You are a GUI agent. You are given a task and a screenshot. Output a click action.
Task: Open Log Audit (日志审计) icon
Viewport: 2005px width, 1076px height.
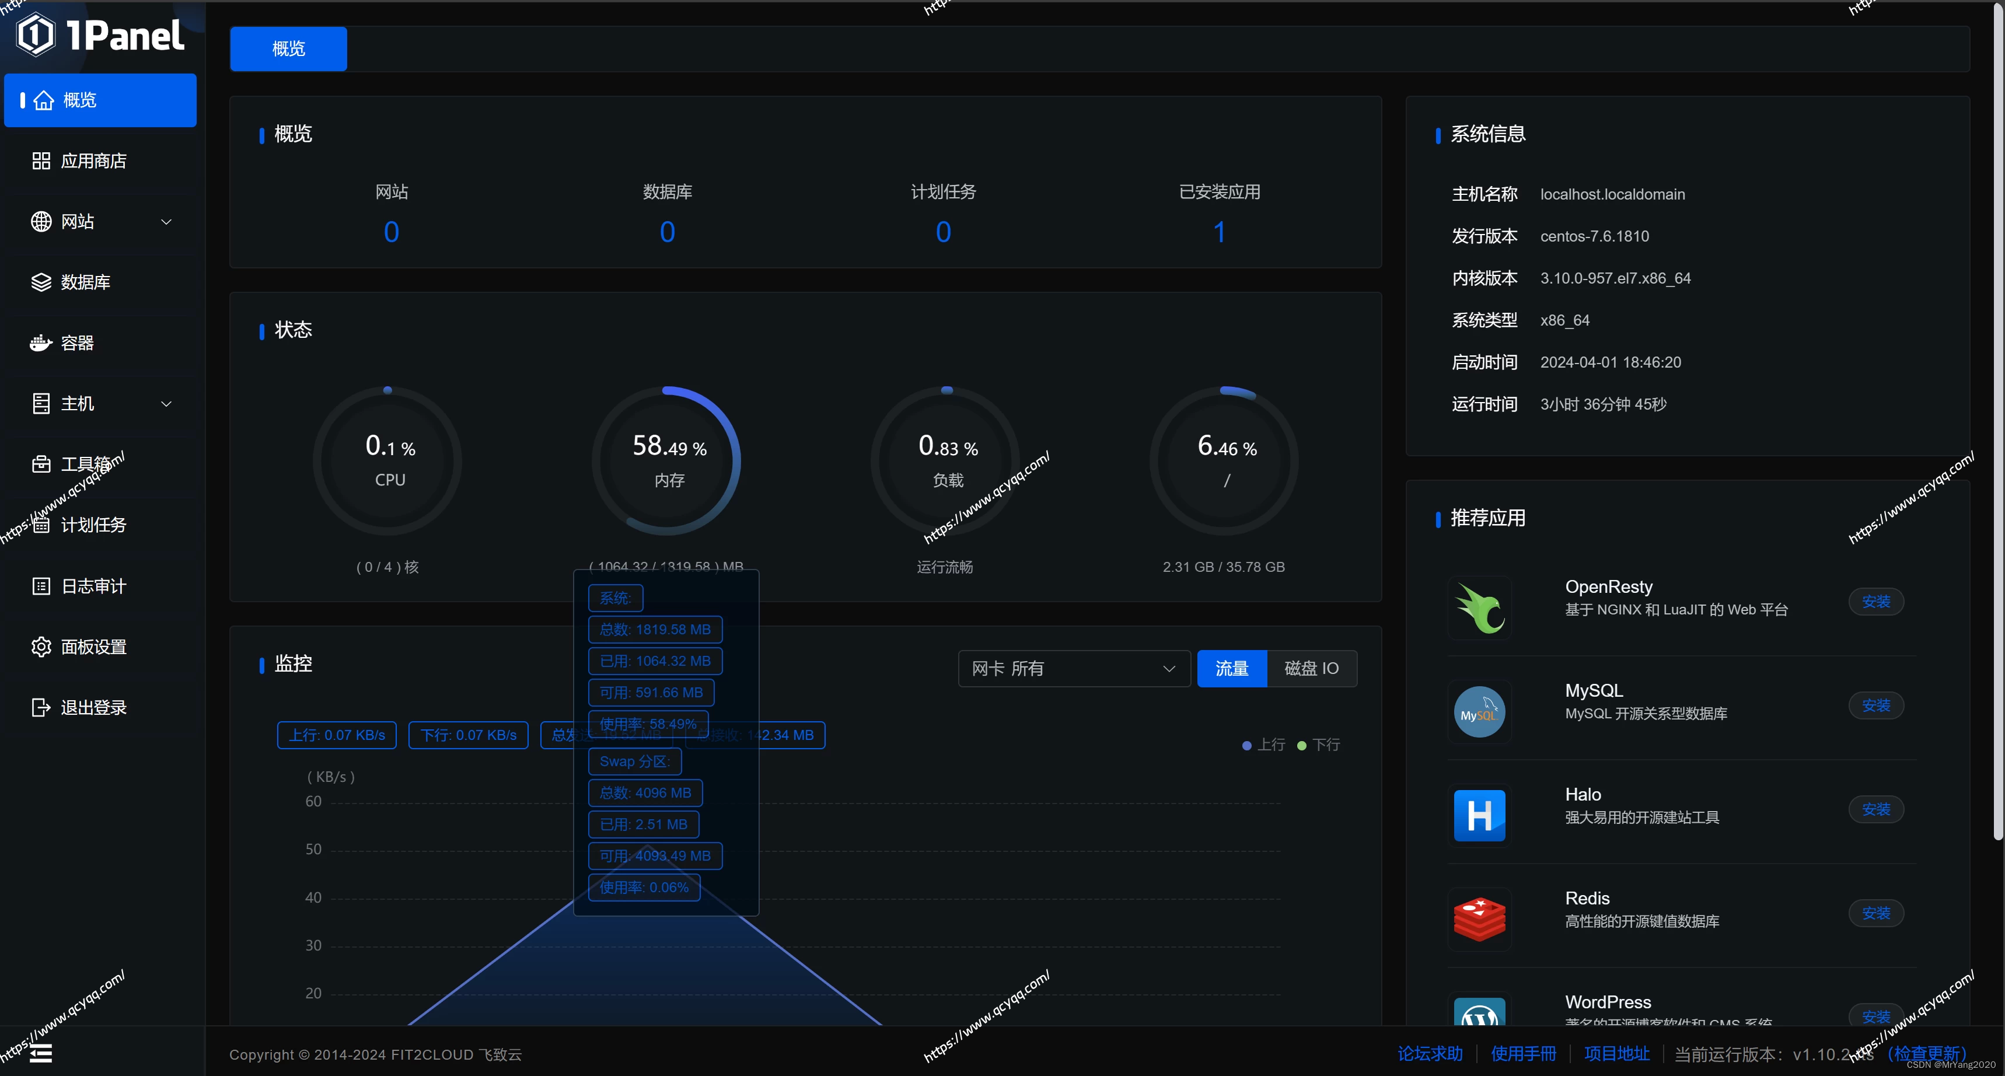[41, 586]
